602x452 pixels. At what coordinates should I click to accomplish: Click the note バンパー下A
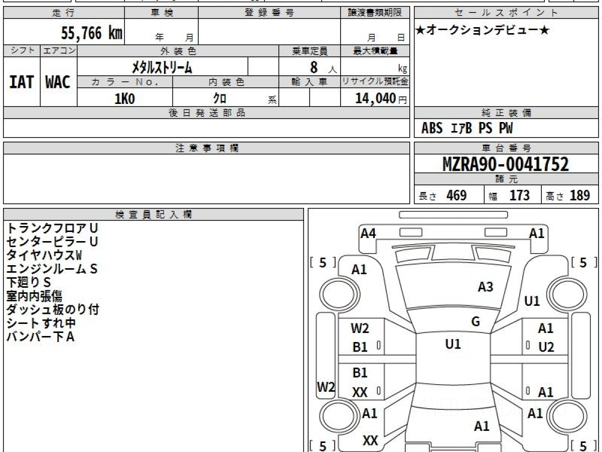(x=40, y=336)
